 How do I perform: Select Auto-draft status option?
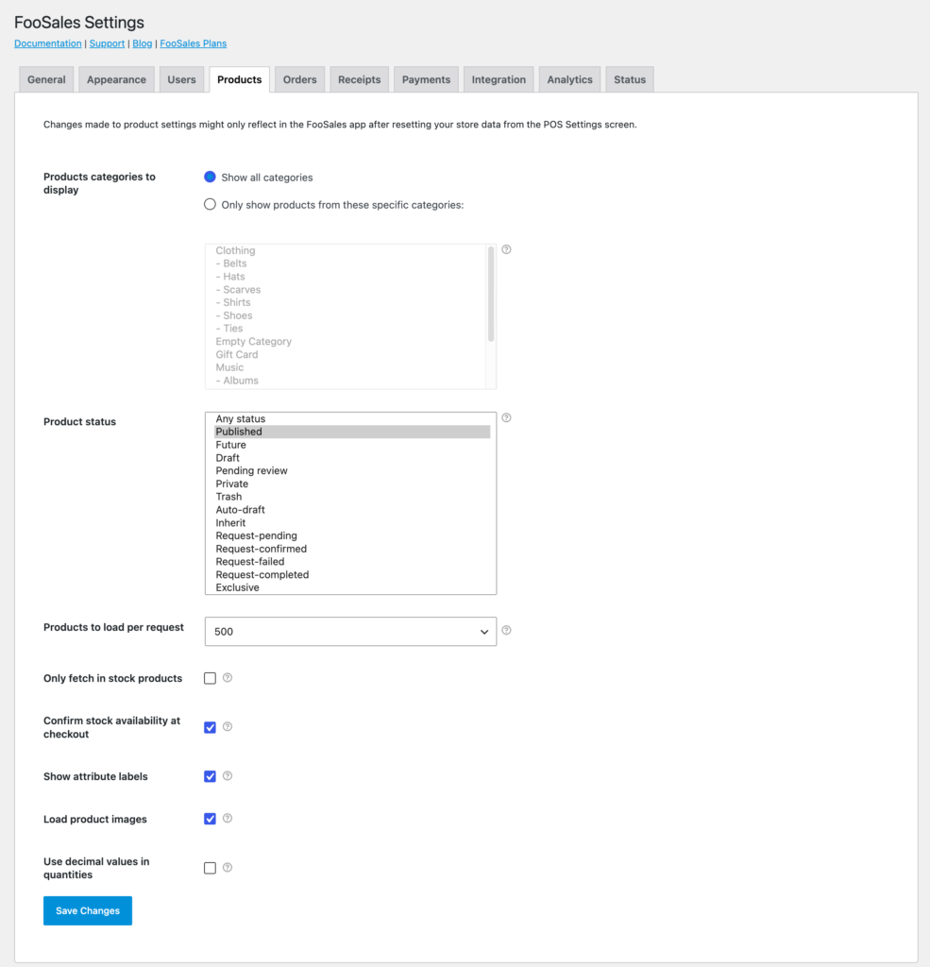tap(352, 509)
